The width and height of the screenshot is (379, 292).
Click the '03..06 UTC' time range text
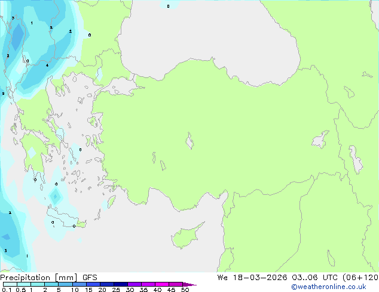(315, 278)
